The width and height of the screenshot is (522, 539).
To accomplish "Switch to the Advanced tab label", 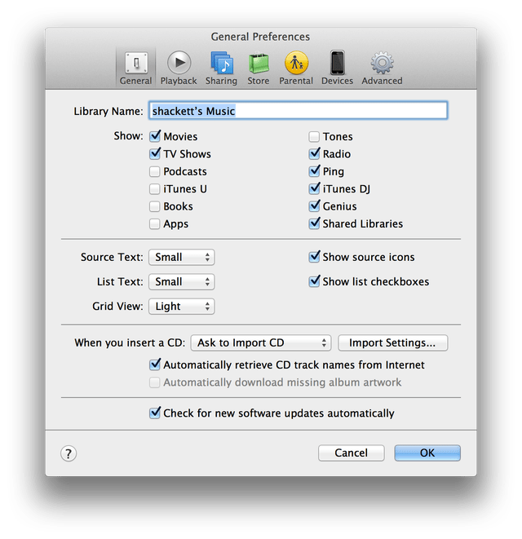I will (382, 81).
